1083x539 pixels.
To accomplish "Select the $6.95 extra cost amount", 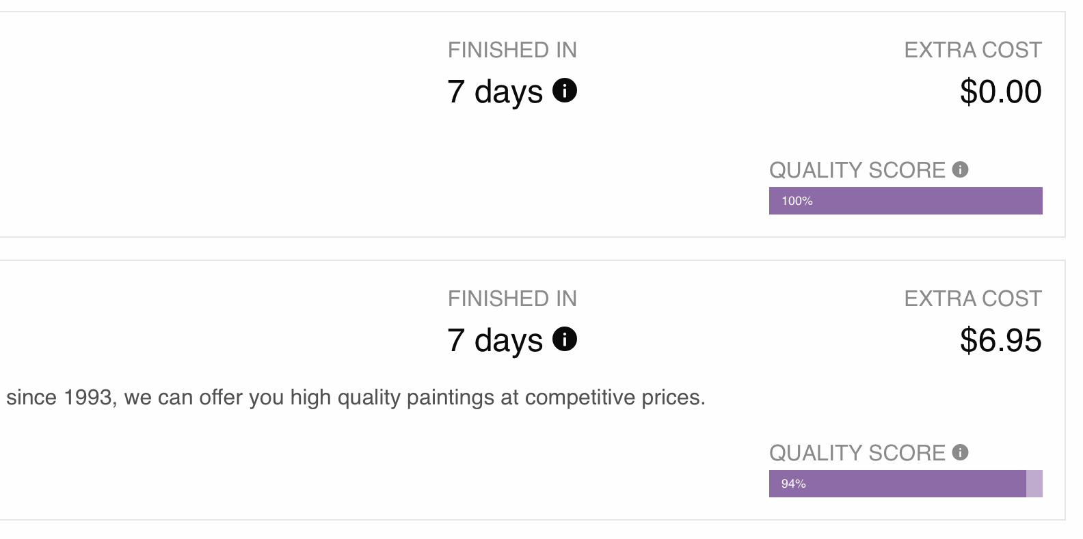I will click(x=1000, y=340).
